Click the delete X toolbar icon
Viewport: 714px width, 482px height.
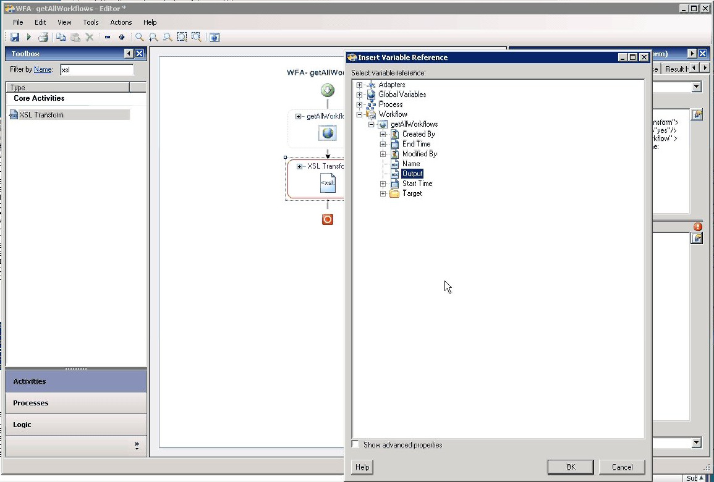(x=90, y=37)
